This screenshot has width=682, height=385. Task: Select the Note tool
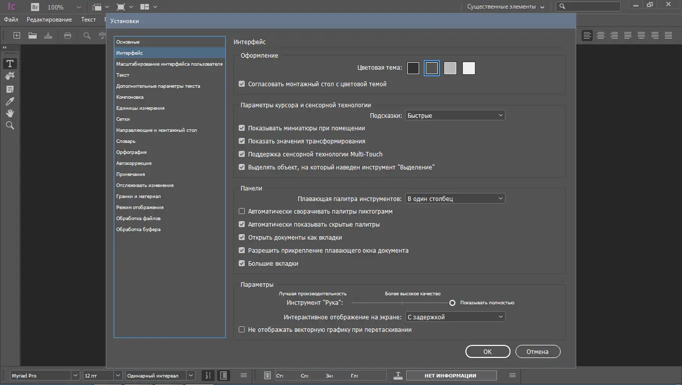[10, 89]
